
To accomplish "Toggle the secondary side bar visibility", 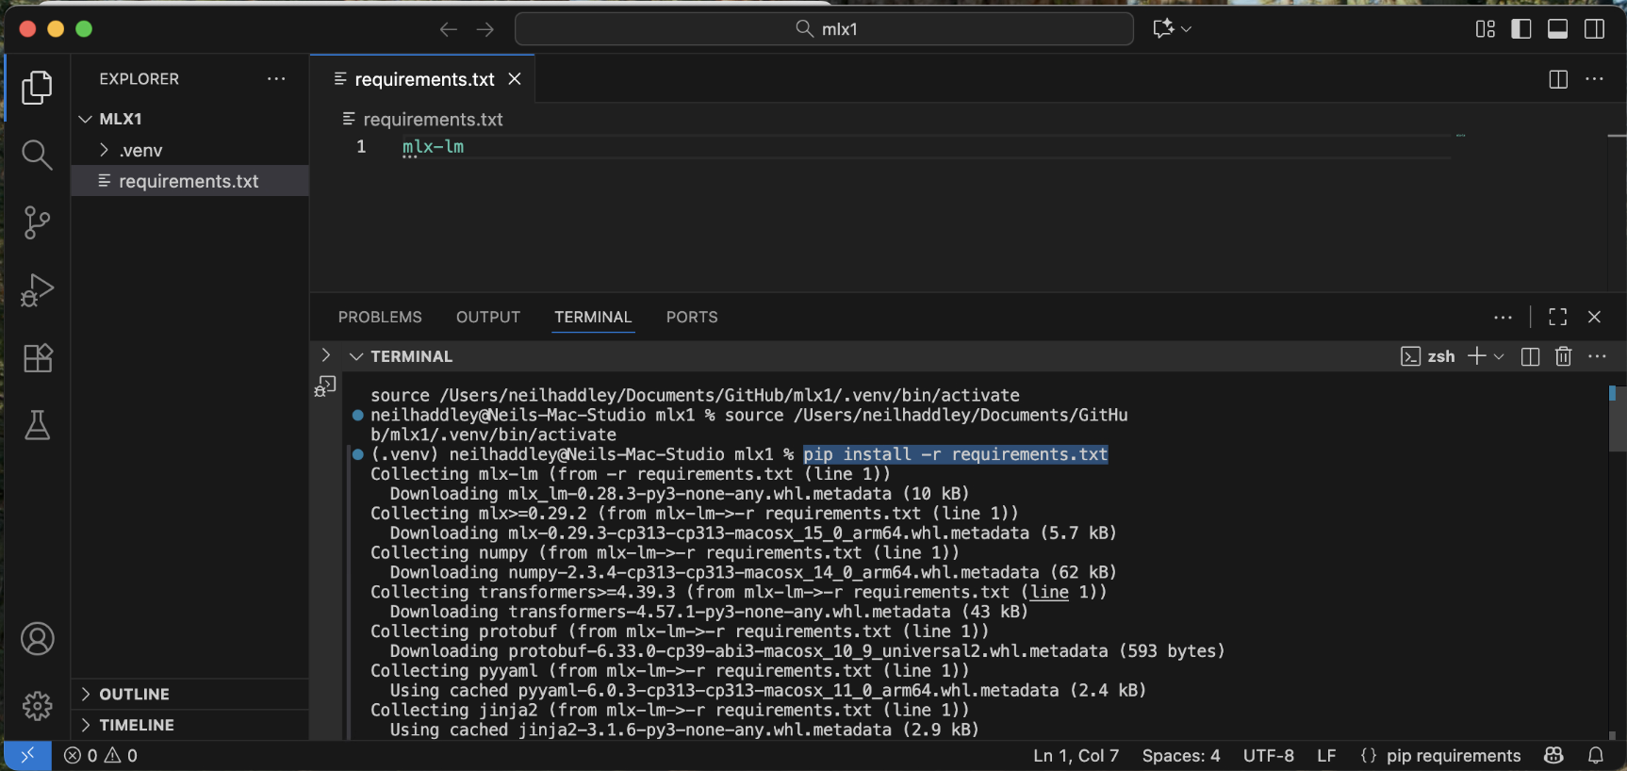I will [x=1594, y=29].
